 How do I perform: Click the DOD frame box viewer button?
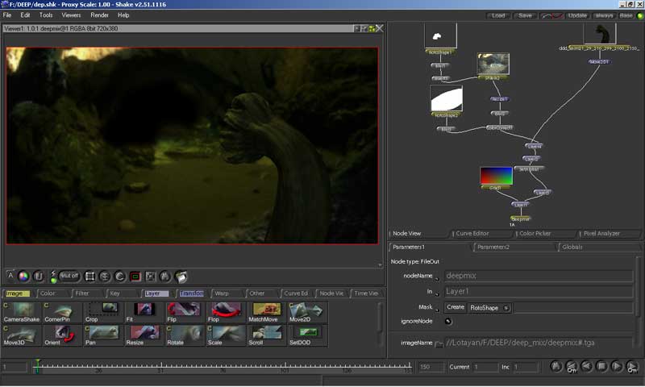(x=89, y=277)
